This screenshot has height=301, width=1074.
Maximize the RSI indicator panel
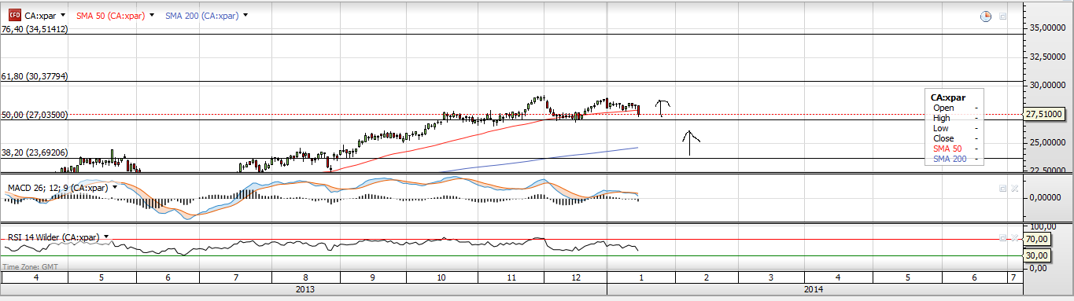point(1003,237)
